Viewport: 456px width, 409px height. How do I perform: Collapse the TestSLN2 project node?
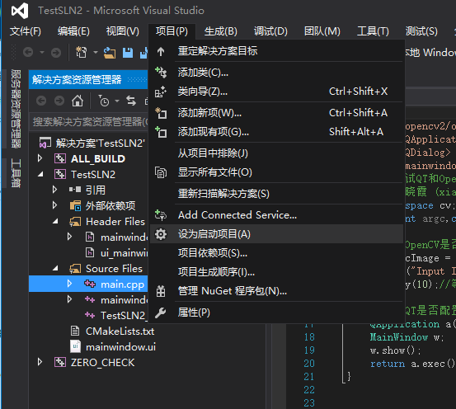coord(40,174)
